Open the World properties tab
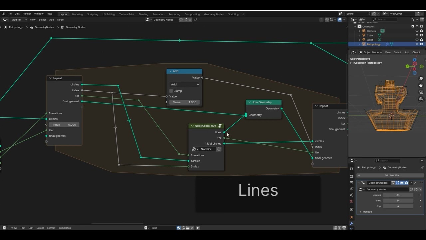Image resolution: width=426 pixels, height=240 pixels. (351, 201)
